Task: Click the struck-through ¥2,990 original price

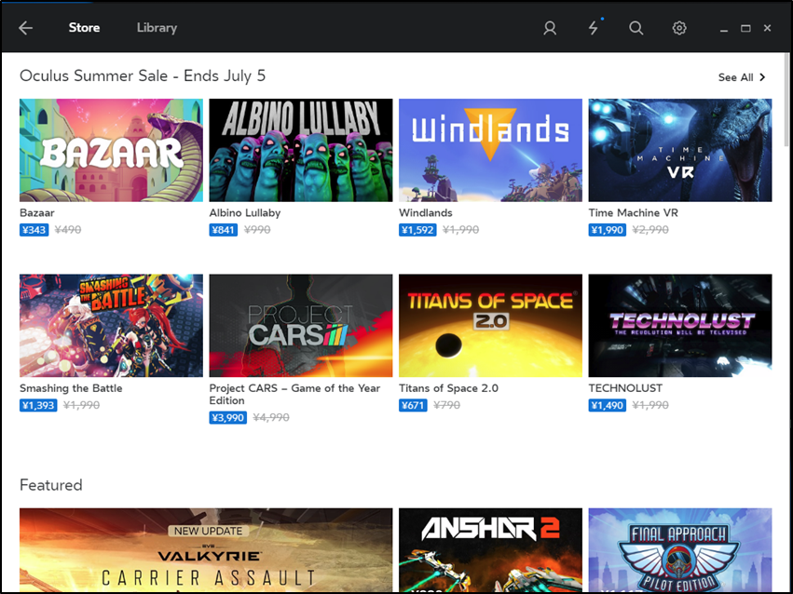Action: (650, 230)
